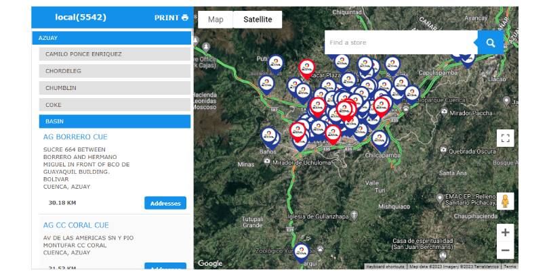Click the pin icon at EMAC EP Relleno
The width and height of the screenshot is (549, 274).
(x=440, y=198)
